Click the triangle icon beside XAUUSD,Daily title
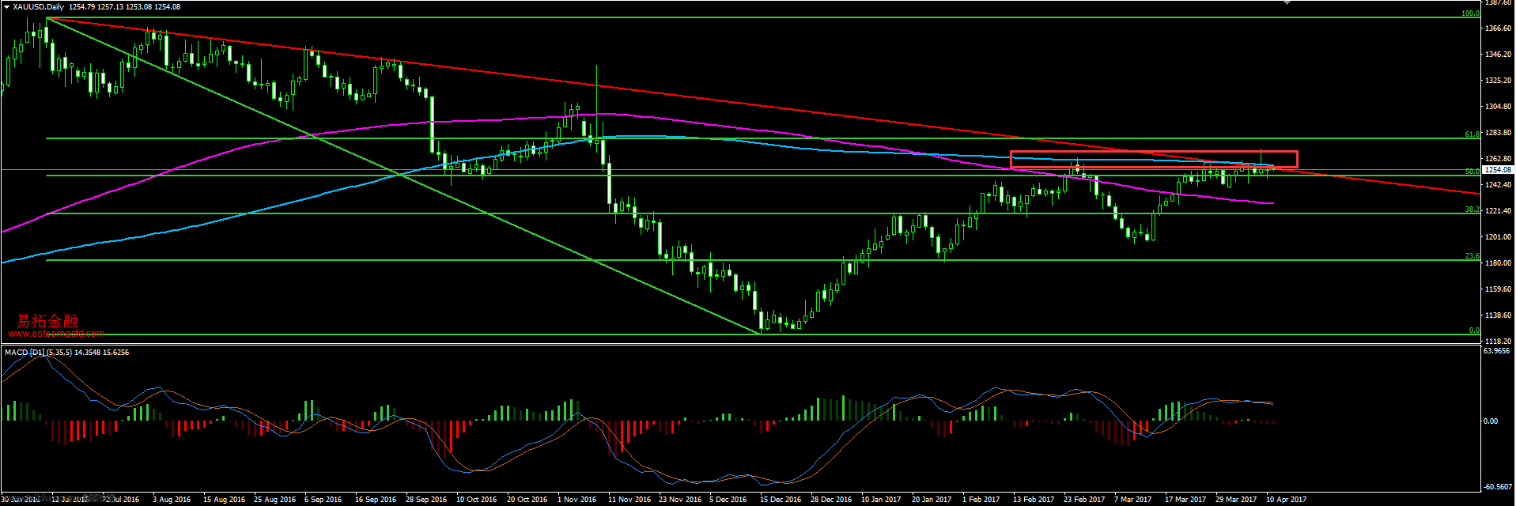Screen dimensions: 1516x506 pos(6,7)
